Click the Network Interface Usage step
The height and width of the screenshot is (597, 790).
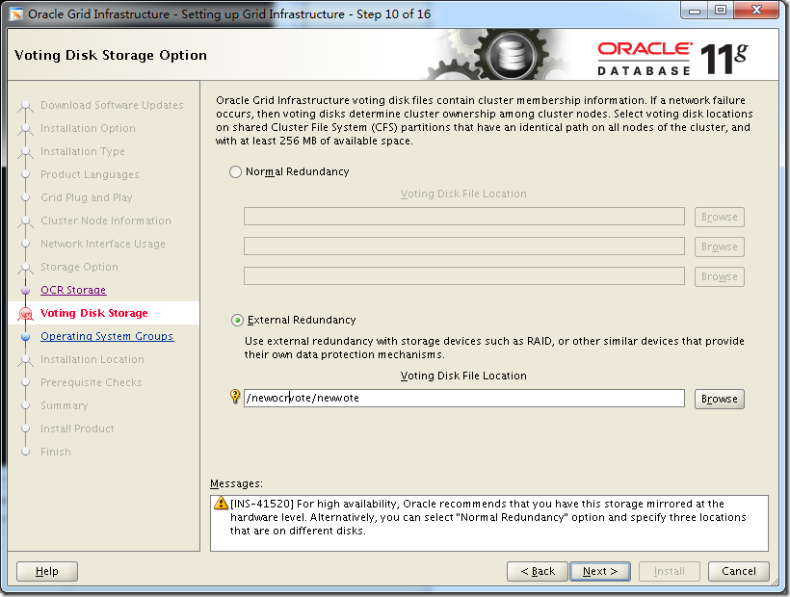click(103, 245)
